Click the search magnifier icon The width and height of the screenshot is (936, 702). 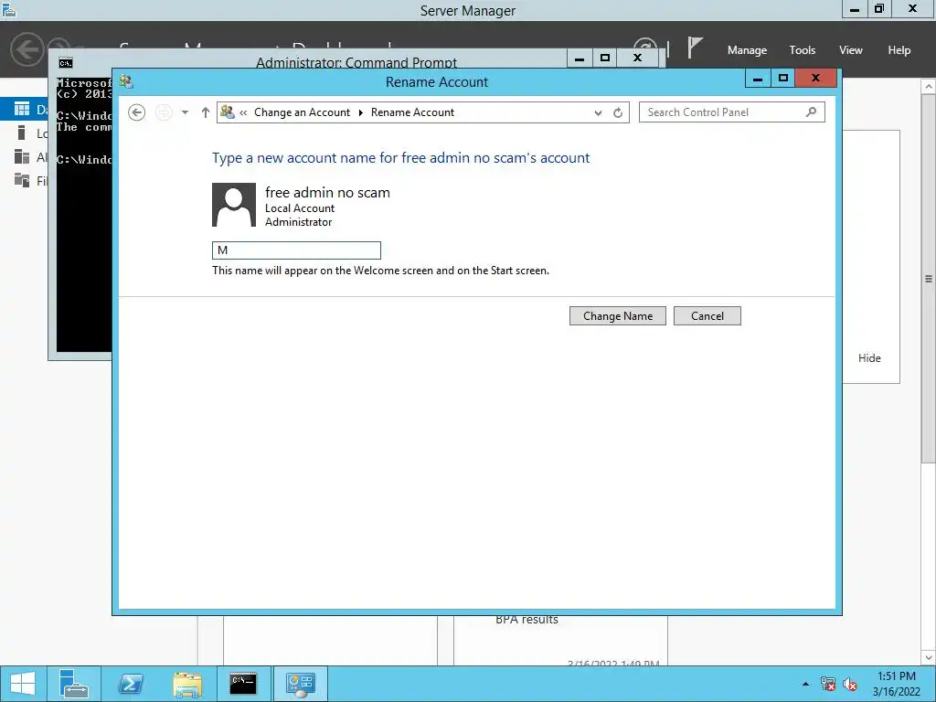[811, 112]
